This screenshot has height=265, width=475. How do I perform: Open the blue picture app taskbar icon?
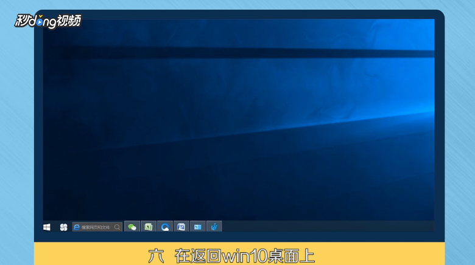[197, 227]
